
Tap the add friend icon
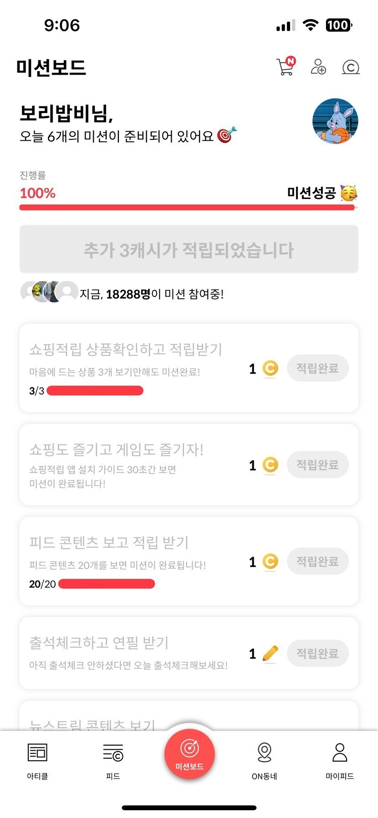coord(318,67)
